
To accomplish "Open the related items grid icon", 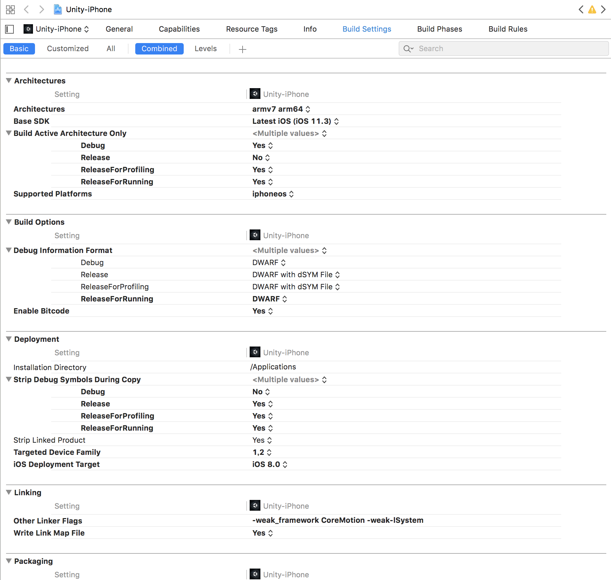I will coord(10,9).
